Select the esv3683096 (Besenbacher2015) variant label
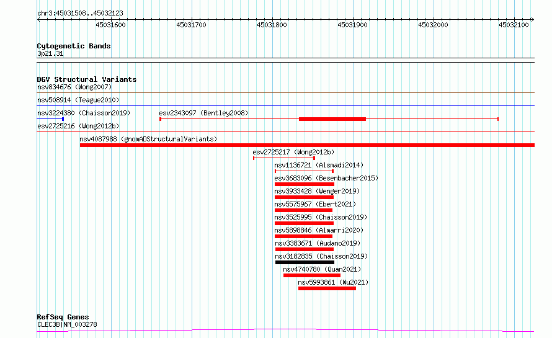This screenshot has height=338, width=552. [x=326, y=179]
